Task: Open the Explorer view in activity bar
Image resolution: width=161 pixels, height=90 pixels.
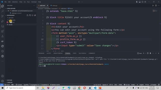Action: [3, 6]
